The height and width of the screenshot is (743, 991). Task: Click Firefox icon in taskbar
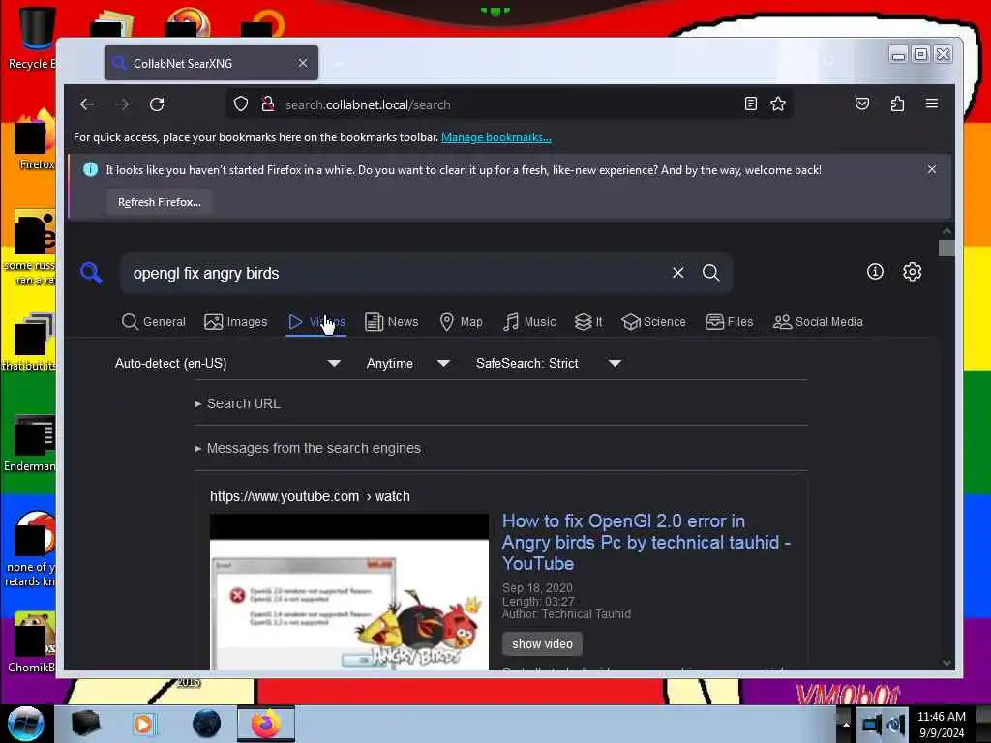point(266,724)
